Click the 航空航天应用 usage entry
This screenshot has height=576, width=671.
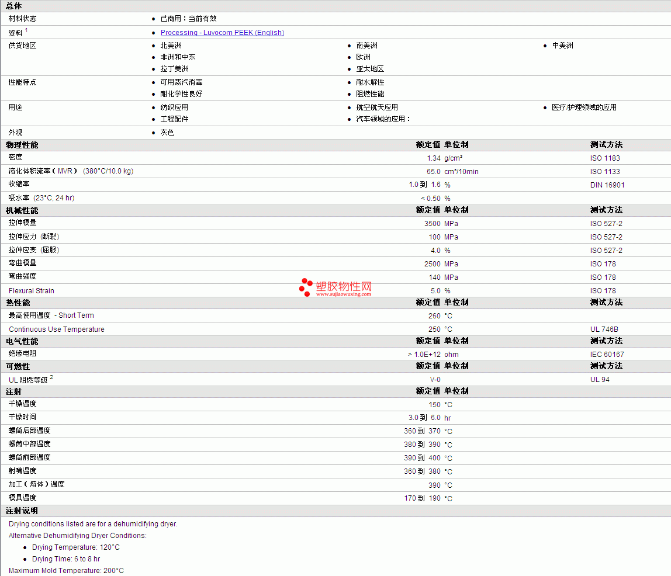[x=377, y=107]
